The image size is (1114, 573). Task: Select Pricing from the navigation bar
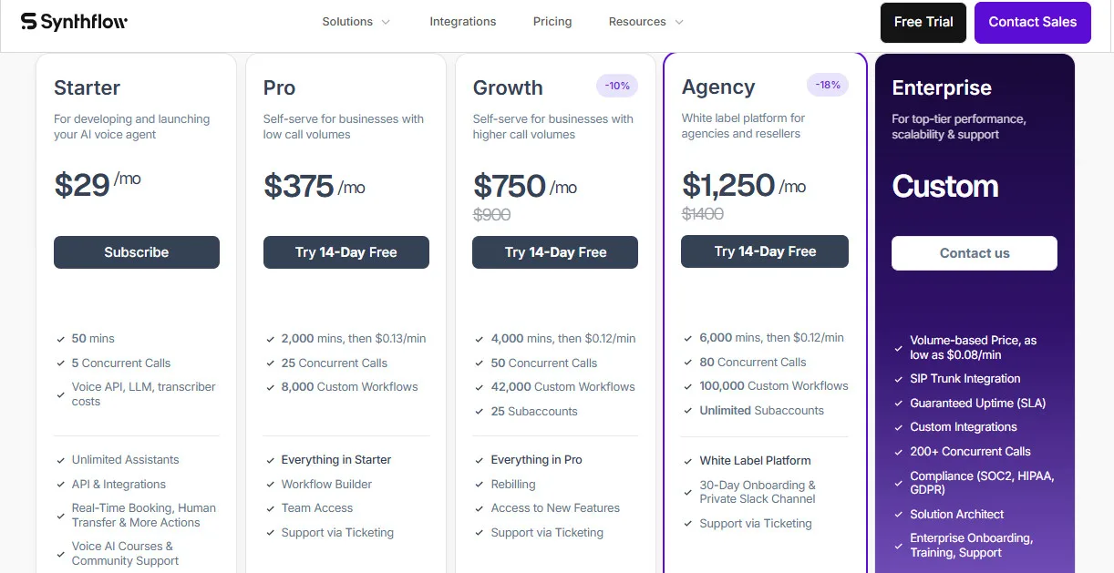click(x=552, y=21)
